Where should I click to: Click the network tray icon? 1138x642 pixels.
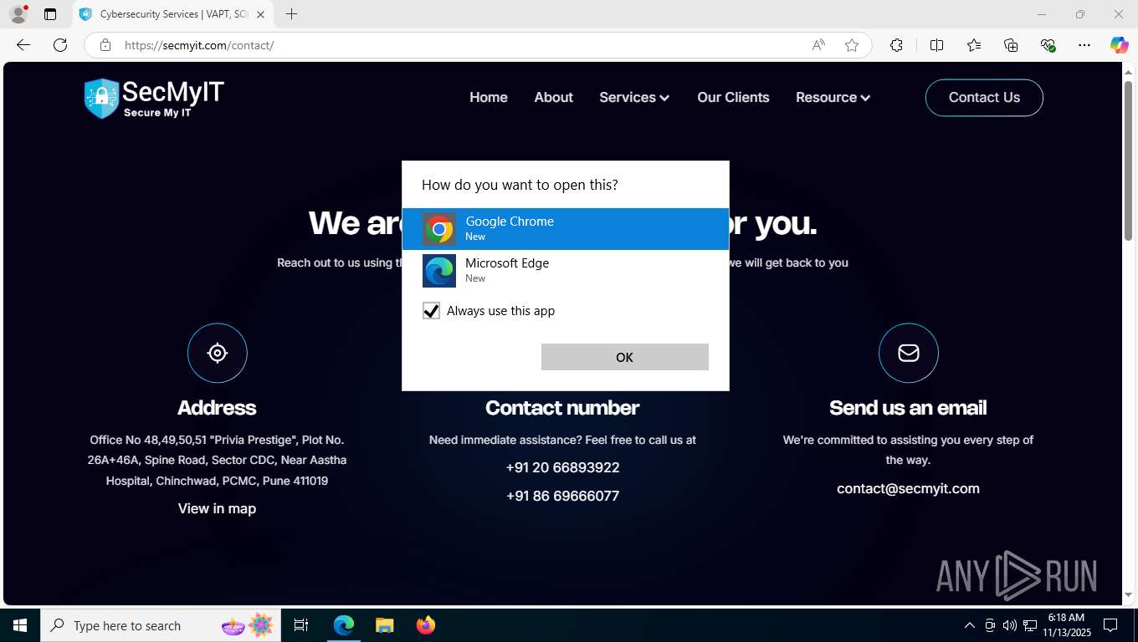1030,625
